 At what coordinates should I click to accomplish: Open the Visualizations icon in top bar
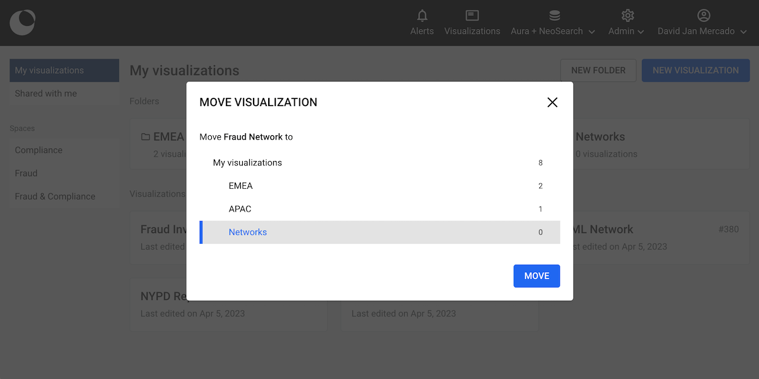[472, 16]
